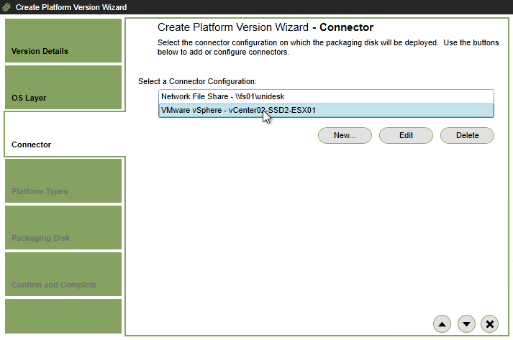513x340 pixels.
Task: Select Network File Share - \\fs01\unidesk connector
Action: click(326, 96)
